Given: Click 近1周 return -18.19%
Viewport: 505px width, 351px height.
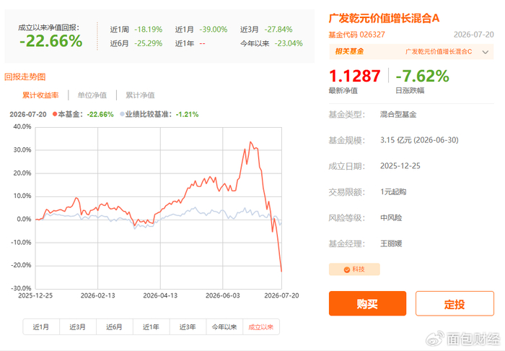Looking at the screenshot, I should pyautogui.click(x=148, y=30).
